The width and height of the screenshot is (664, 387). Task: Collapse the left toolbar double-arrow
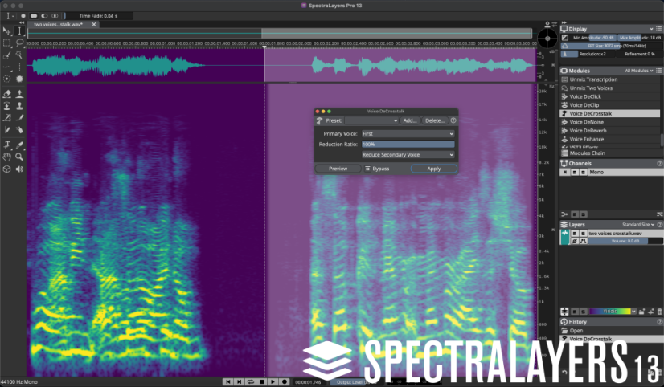[22, 22]
